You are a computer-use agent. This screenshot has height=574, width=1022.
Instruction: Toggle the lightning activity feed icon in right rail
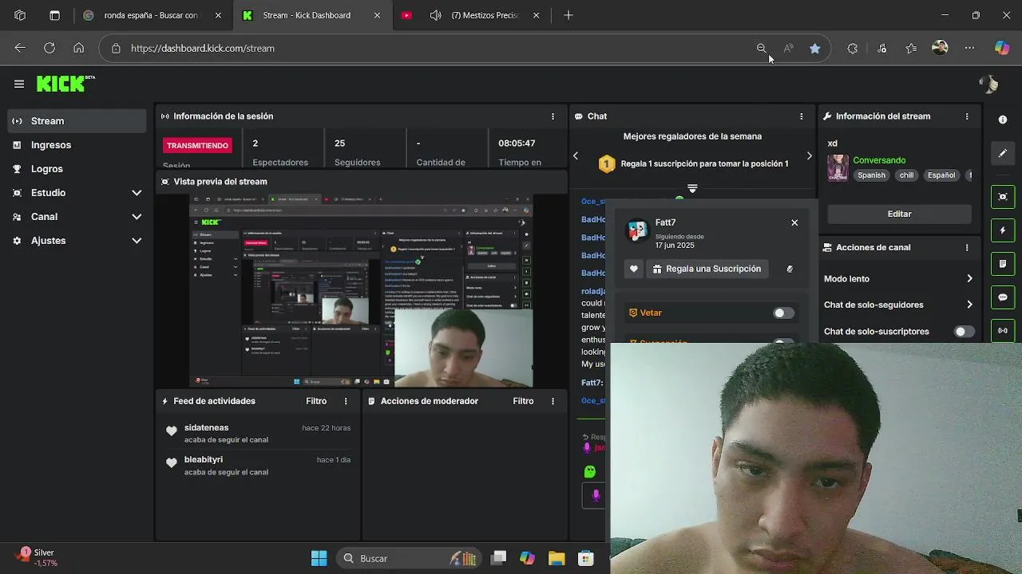point(1003,230)
